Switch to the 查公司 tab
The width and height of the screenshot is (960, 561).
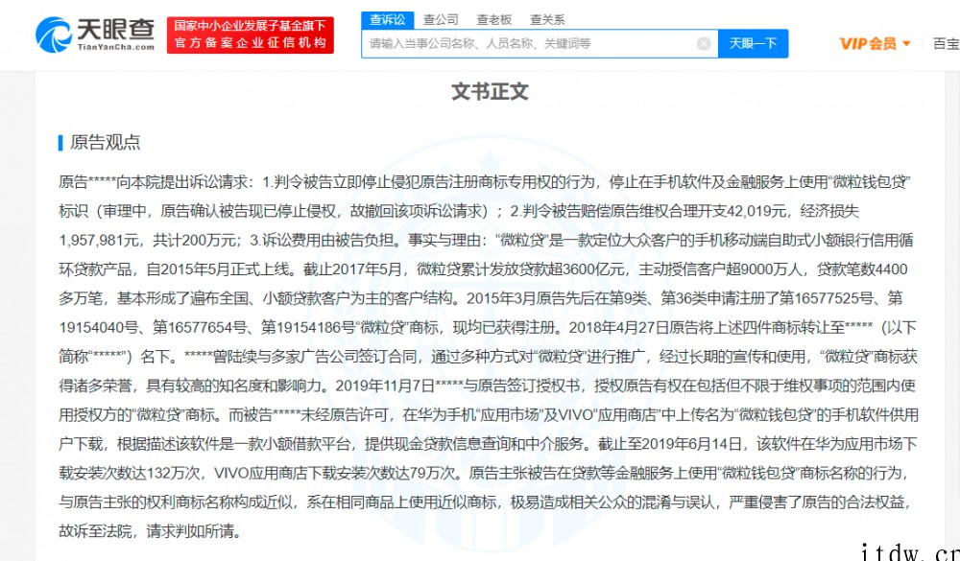coord(441,19)
